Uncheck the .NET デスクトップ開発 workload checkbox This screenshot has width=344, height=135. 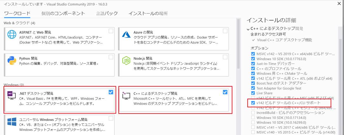[111, 92]
